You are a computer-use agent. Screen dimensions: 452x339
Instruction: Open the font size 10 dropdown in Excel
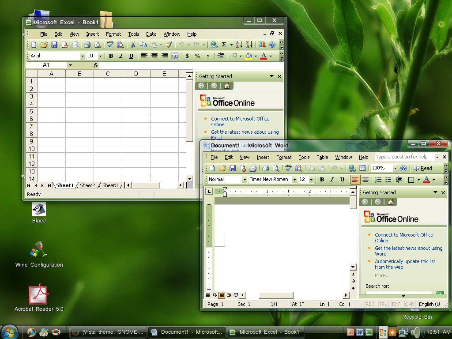coord(100,56)
